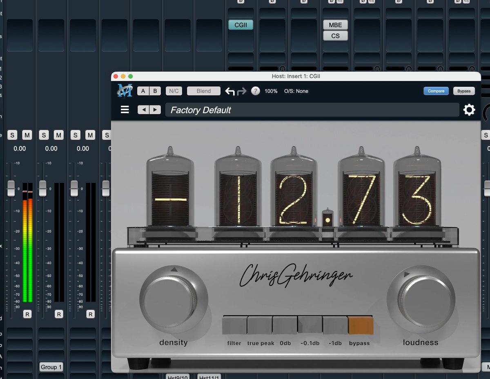Open the hamburger preset menu

click(x=125, y=110)
